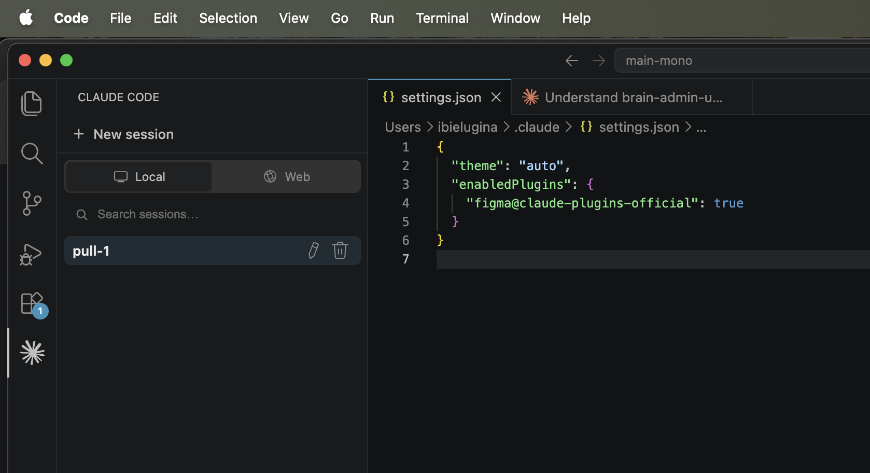Start a New session
Screen dimensions: 870x473
pyautogui.click(x=123, y=134)
